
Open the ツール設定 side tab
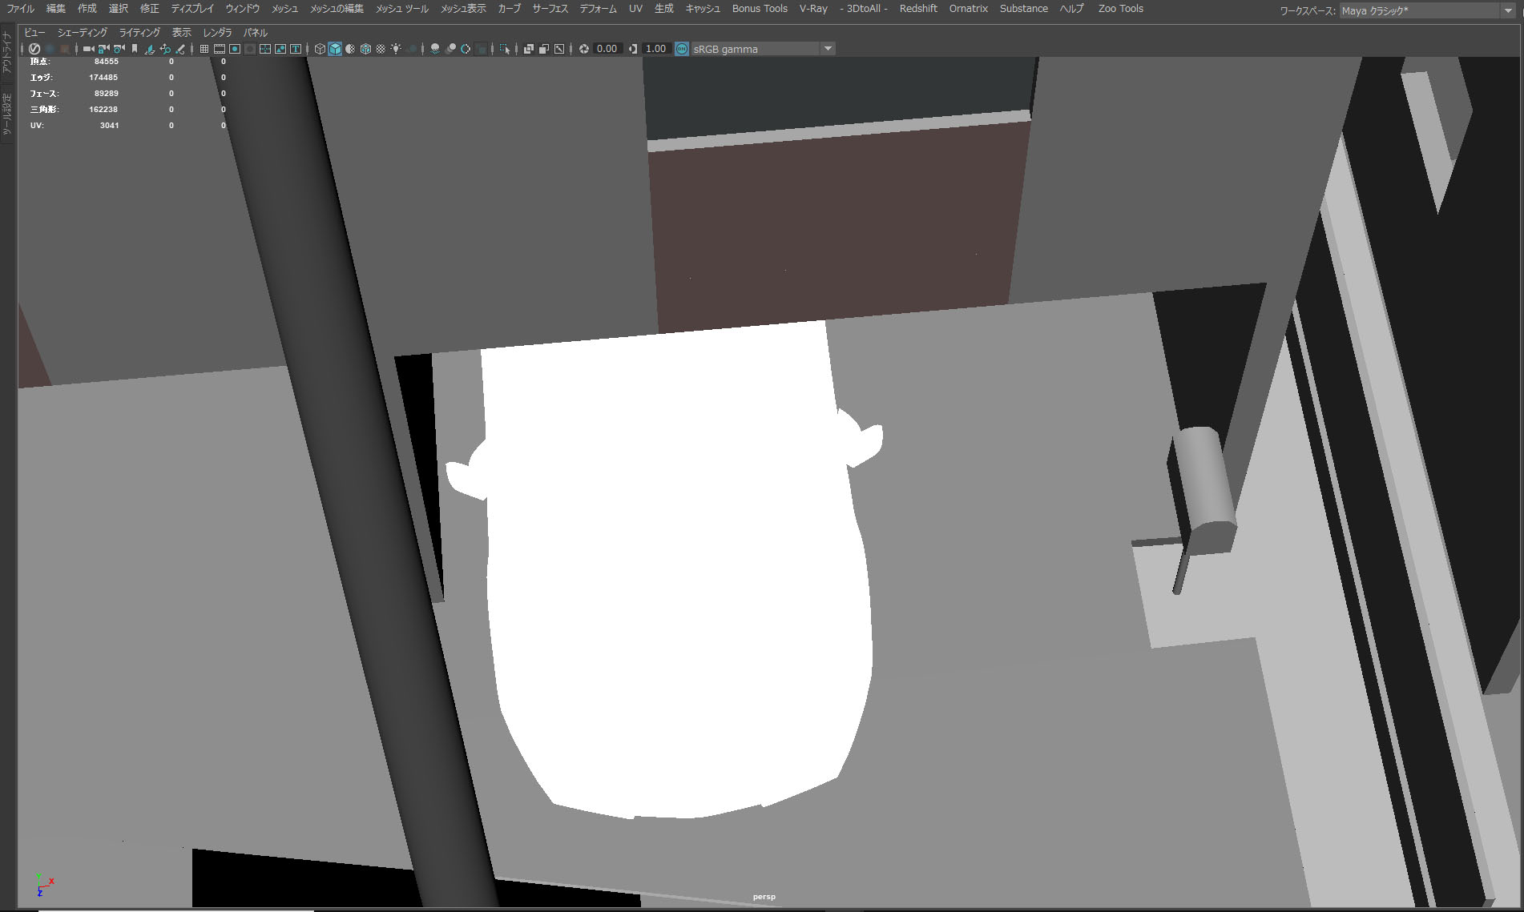tap(7, 115)
